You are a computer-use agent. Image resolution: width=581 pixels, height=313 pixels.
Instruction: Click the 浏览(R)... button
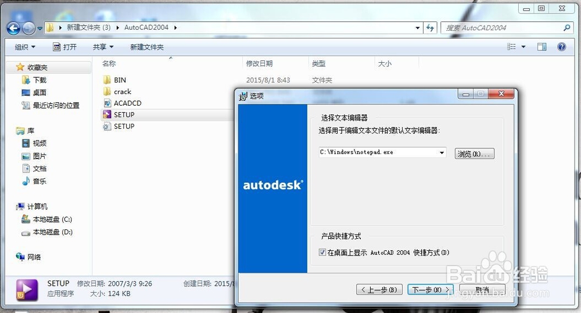click(x=474, y=154)
